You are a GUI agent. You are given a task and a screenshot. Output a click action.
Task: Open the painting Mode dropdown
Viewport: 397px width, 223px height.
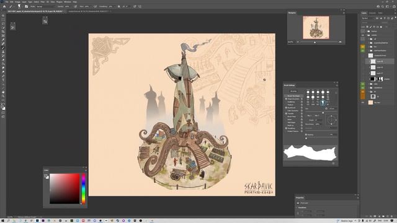45,7
